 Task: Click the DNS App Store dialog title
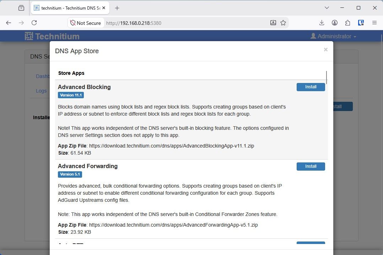(x=77, y=51)
